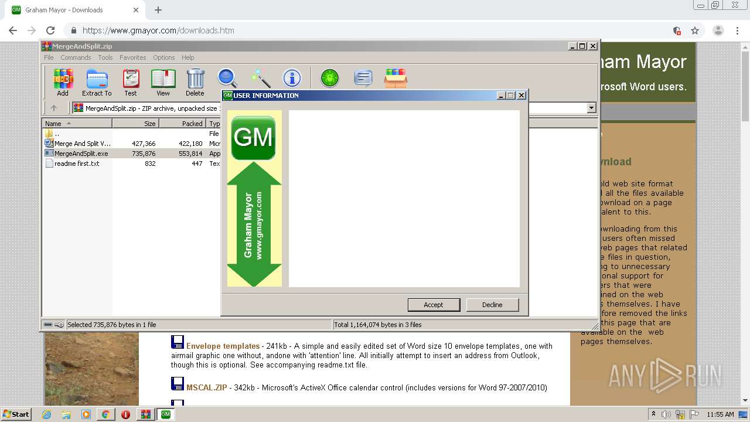Viewport: 750px width, 422px height.
Task: Open Chrome's three-dot menu
Action: (x=737, y=30)
